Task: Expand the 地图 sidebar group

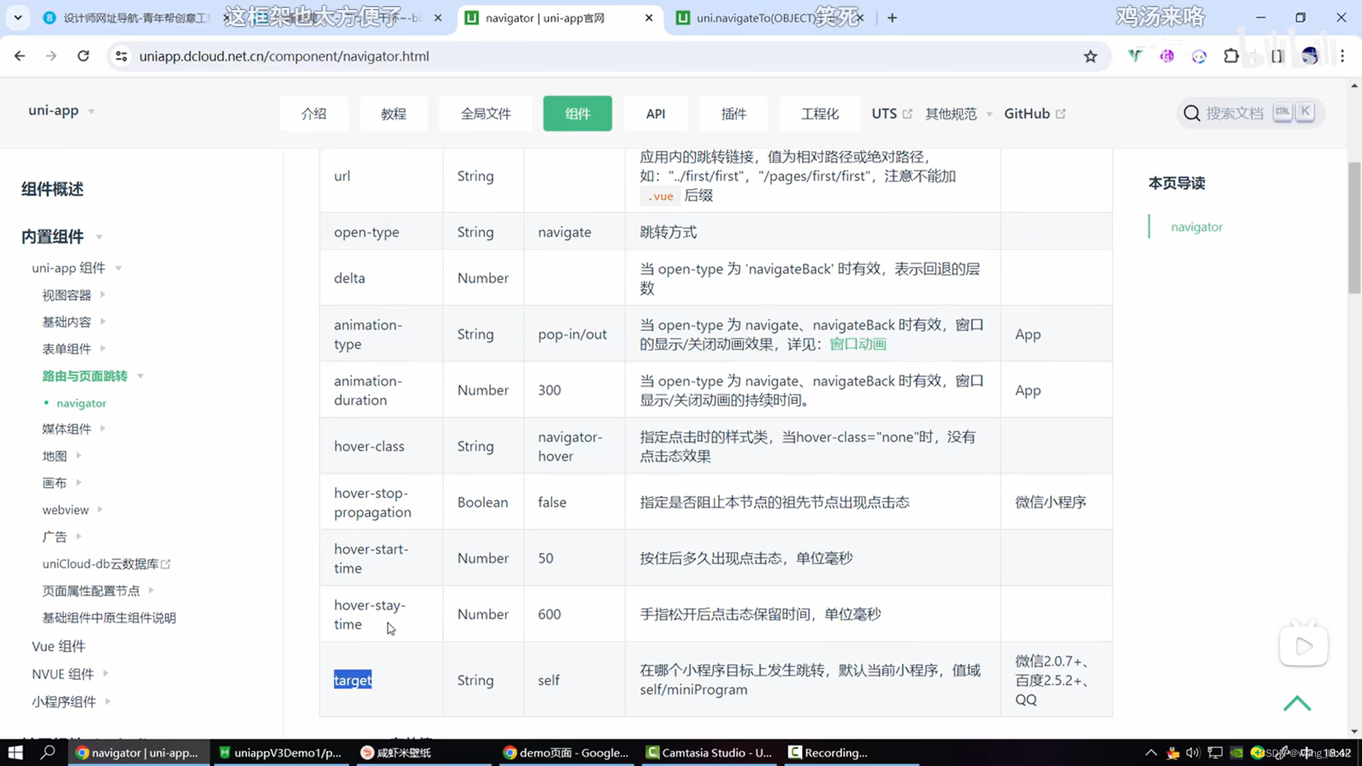Action: (62, 455)
